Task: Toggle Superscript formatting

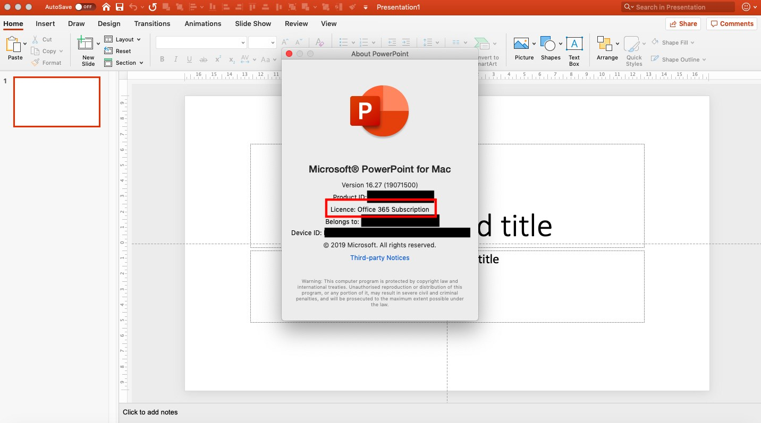Action: pos(218,59)
